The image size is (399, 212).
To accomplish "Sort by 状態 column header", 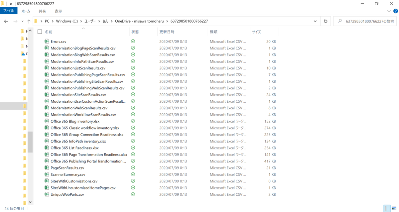I will point(135,32).
